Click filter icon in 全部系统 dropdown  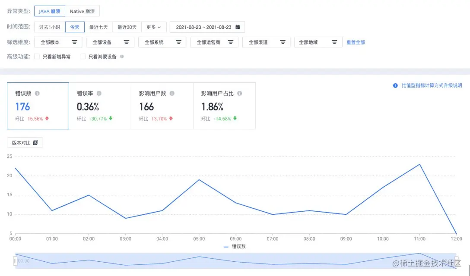178,42
